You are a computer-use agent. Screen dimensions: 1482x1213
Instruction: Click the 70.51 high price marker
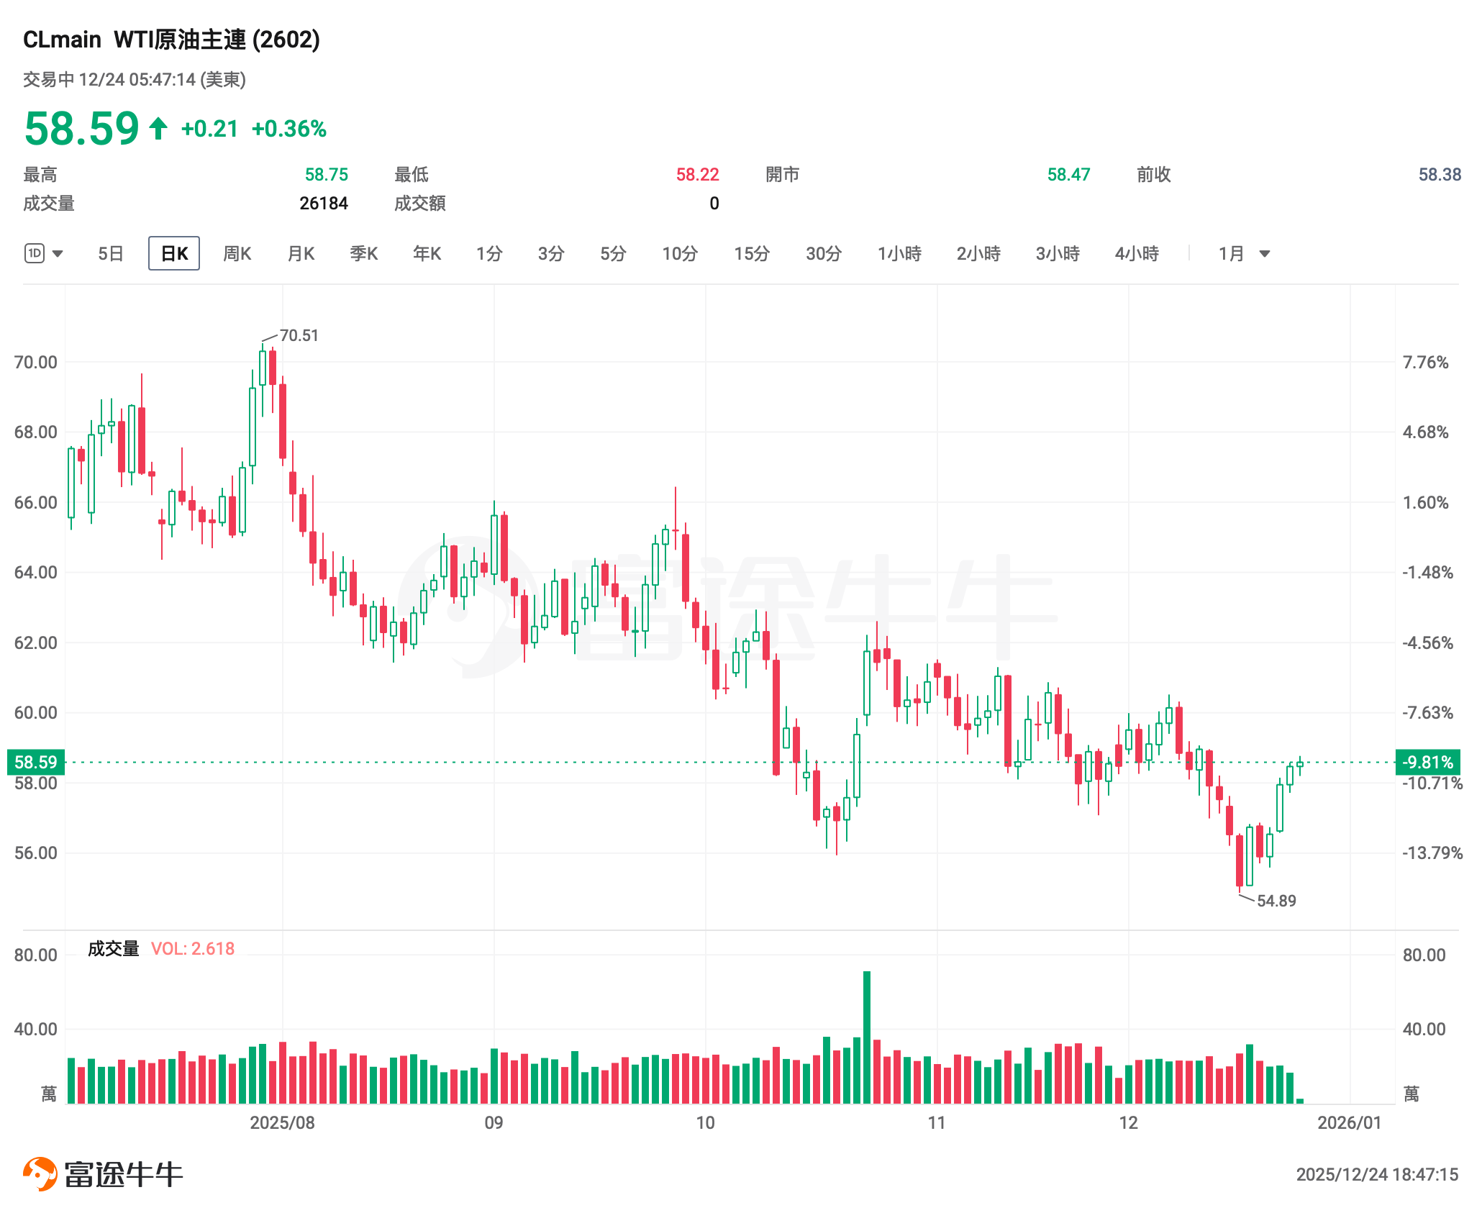(299, 335)
